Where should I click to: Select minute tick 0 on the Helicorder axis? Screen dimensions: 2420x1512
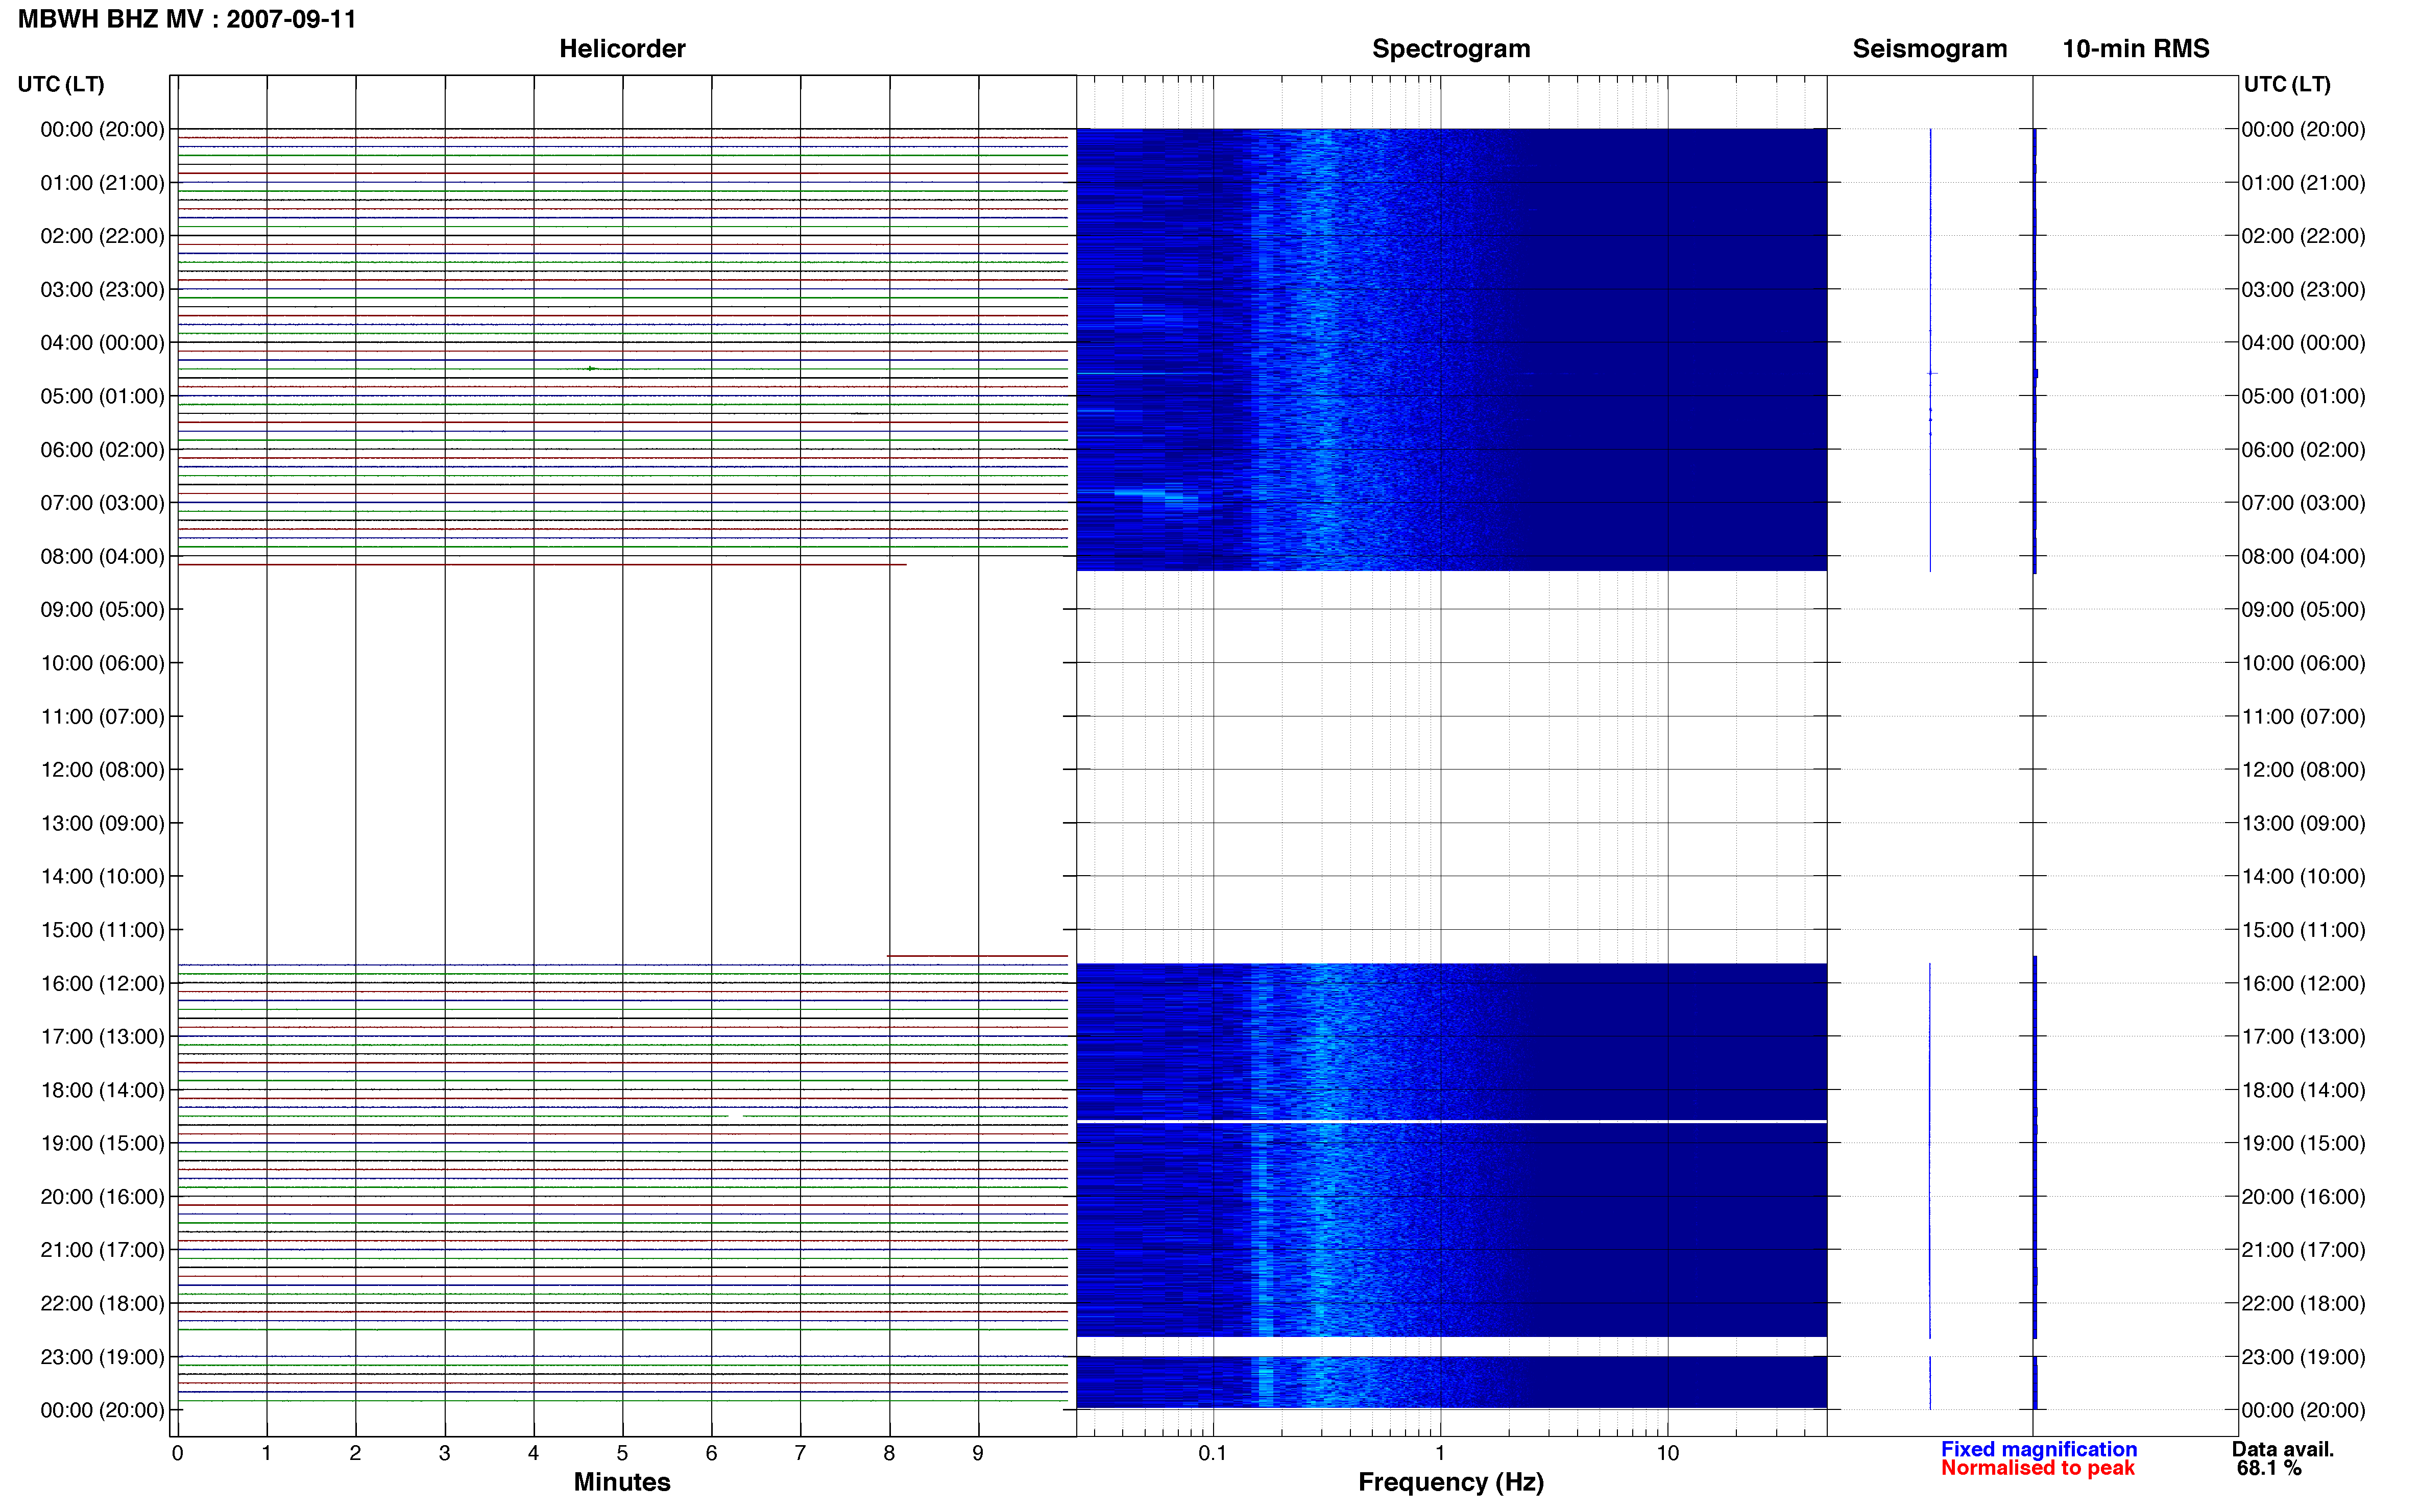click(x=177, y=1453)
